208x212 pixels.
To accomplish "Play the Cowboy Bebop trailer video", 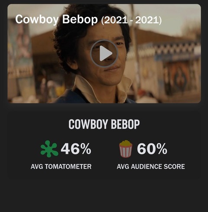I will point(104,53).
